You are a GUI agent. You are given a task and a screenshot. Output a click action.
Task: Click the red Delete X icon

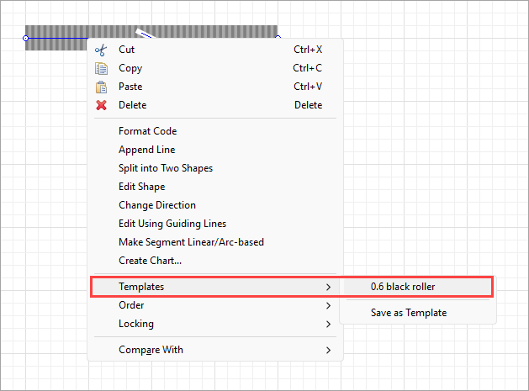coord(102,105)
